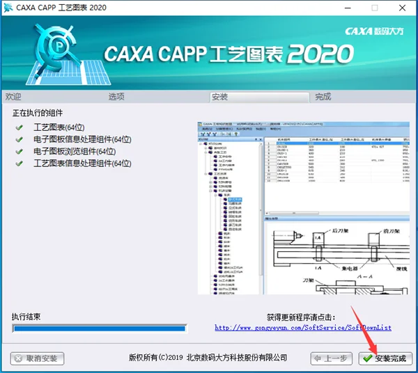Click the 上一步 back button
The height and width of the screenshot is (373, 418).
pos(331,358)
